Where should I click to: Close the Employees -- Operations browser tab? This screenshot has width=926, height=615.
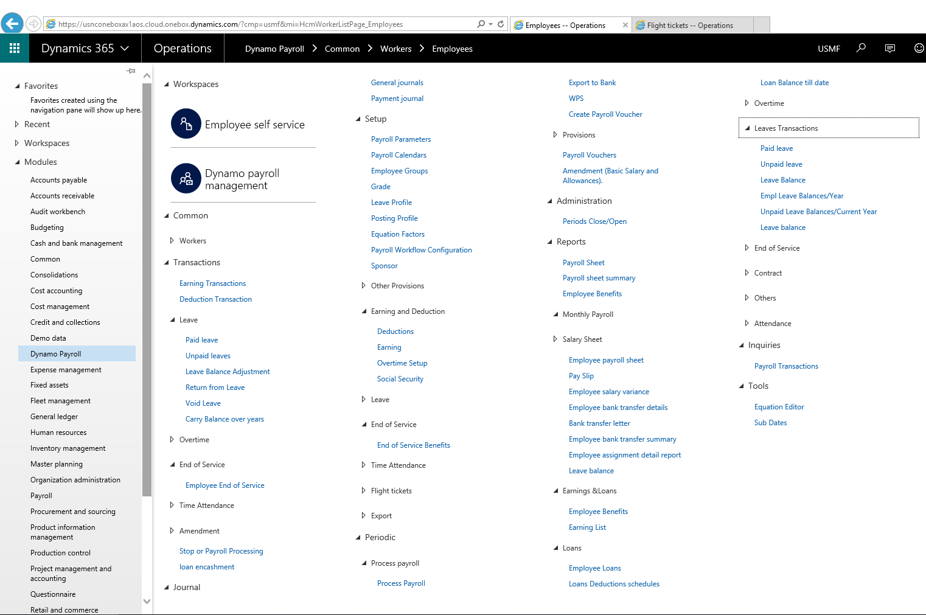point(625,25)
